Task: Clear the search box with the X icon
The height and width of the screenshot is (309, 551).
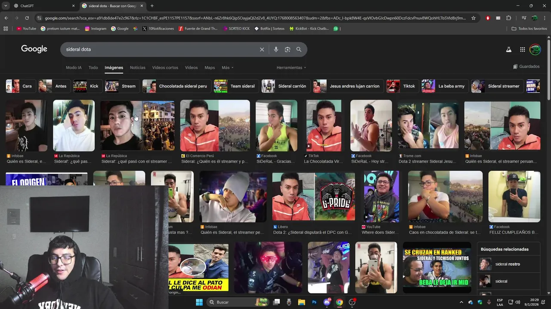Action: pos(262,49)
